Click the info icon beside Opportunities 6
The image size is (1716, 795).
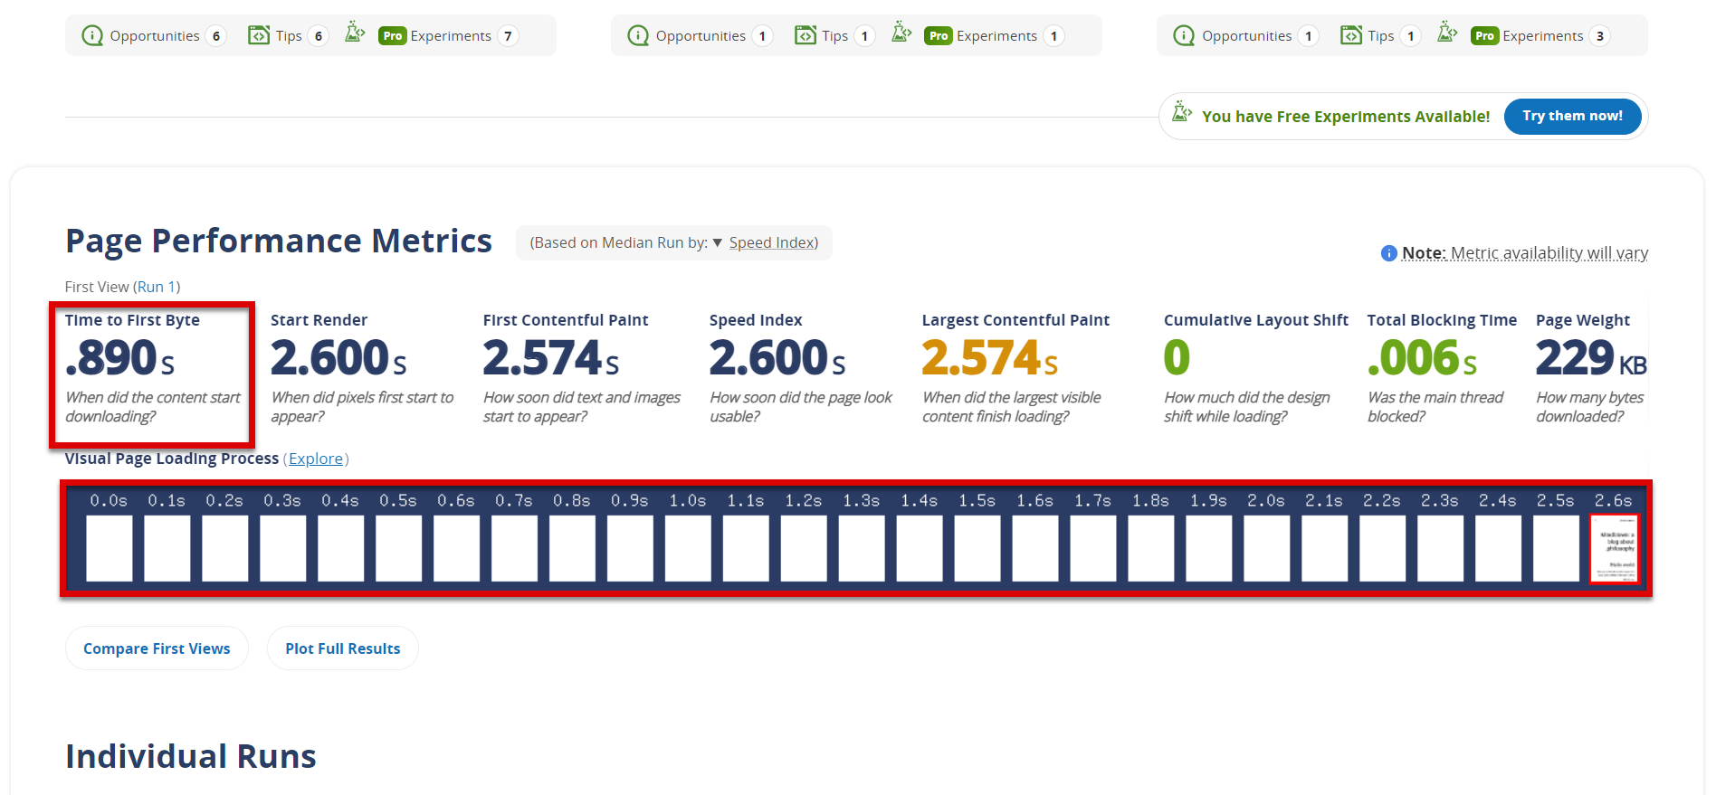[92, 35]
